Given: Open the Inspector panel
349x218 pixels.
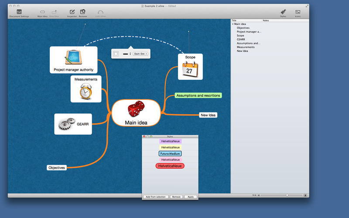Looking at the screenshot, I should [72, 12].
